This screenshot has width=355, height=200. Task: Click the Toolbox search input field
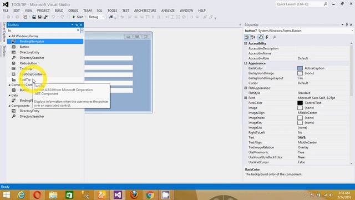(42, 31)
